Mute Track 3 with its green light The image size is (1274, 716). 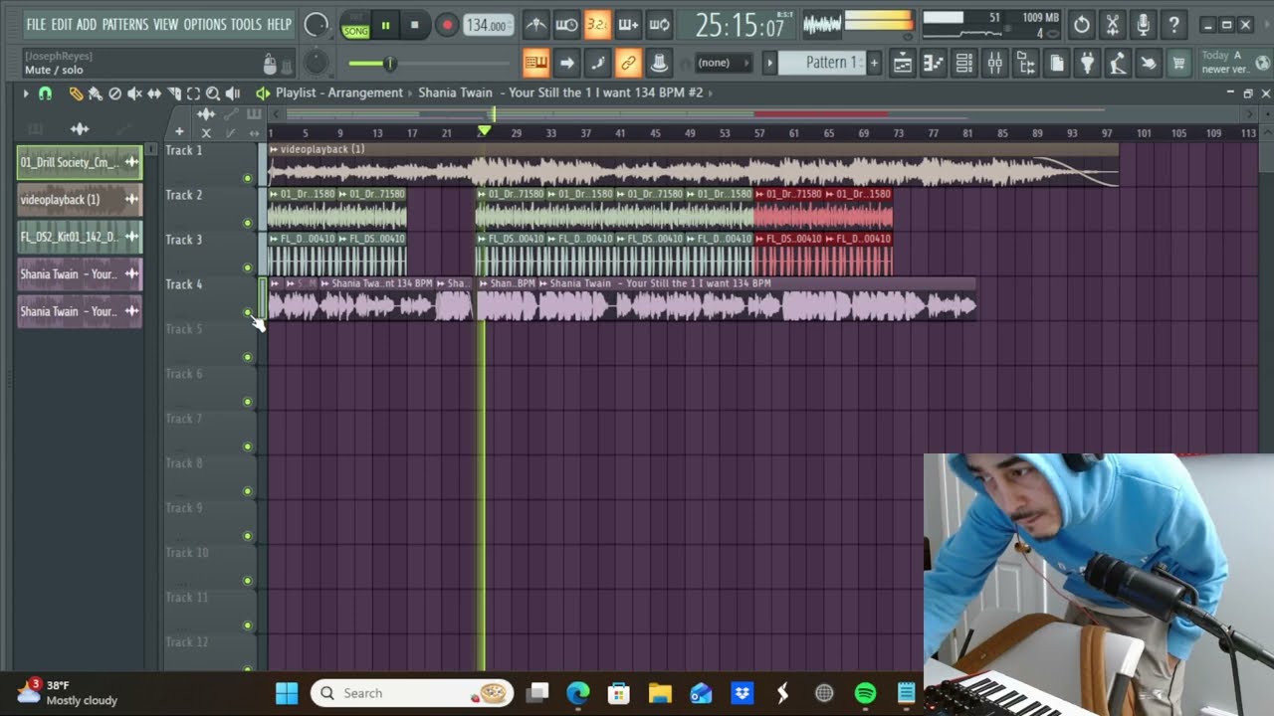(248, 268)
